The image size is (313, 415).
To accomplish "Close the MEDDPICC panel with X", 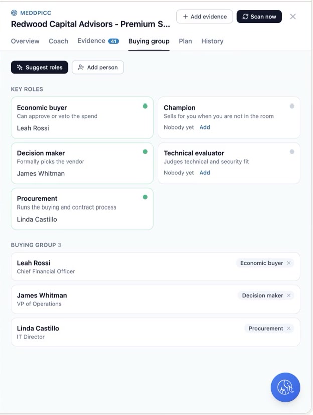I will (x=293, y=17).
